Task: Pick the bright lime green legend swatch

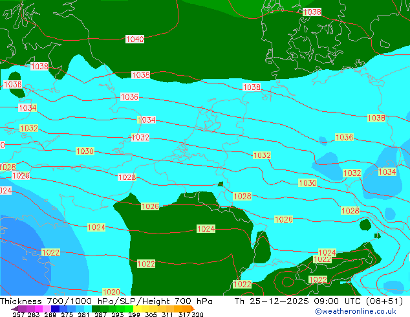Action: (x=129, y=309)
